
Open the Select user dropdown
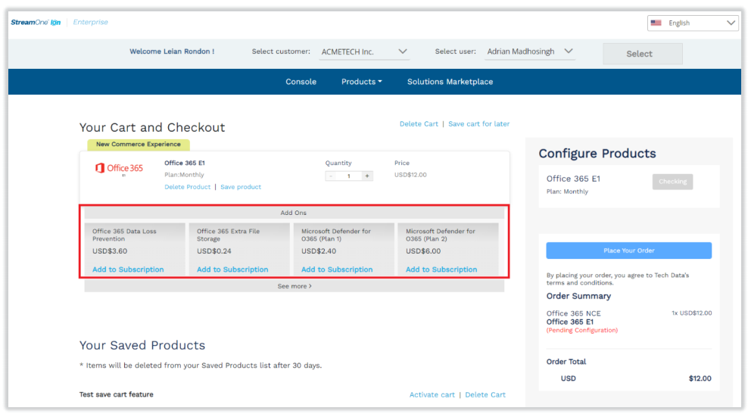pyautogui.click(x=529, y=51)
